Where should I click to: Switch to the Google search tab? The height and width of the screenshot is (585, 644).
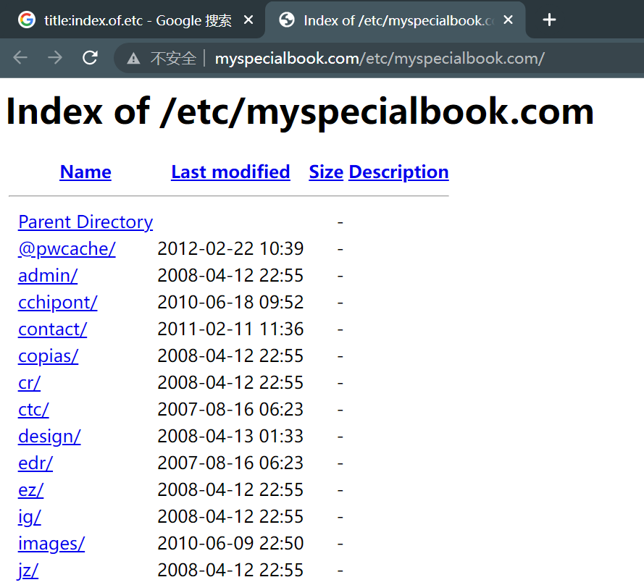pos(130,20)
